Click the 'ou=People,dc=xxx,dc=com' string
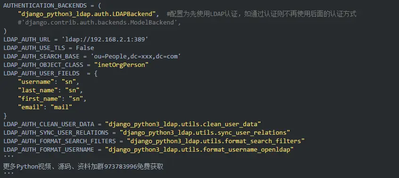 pyautogui.click(x=136, y=57)
